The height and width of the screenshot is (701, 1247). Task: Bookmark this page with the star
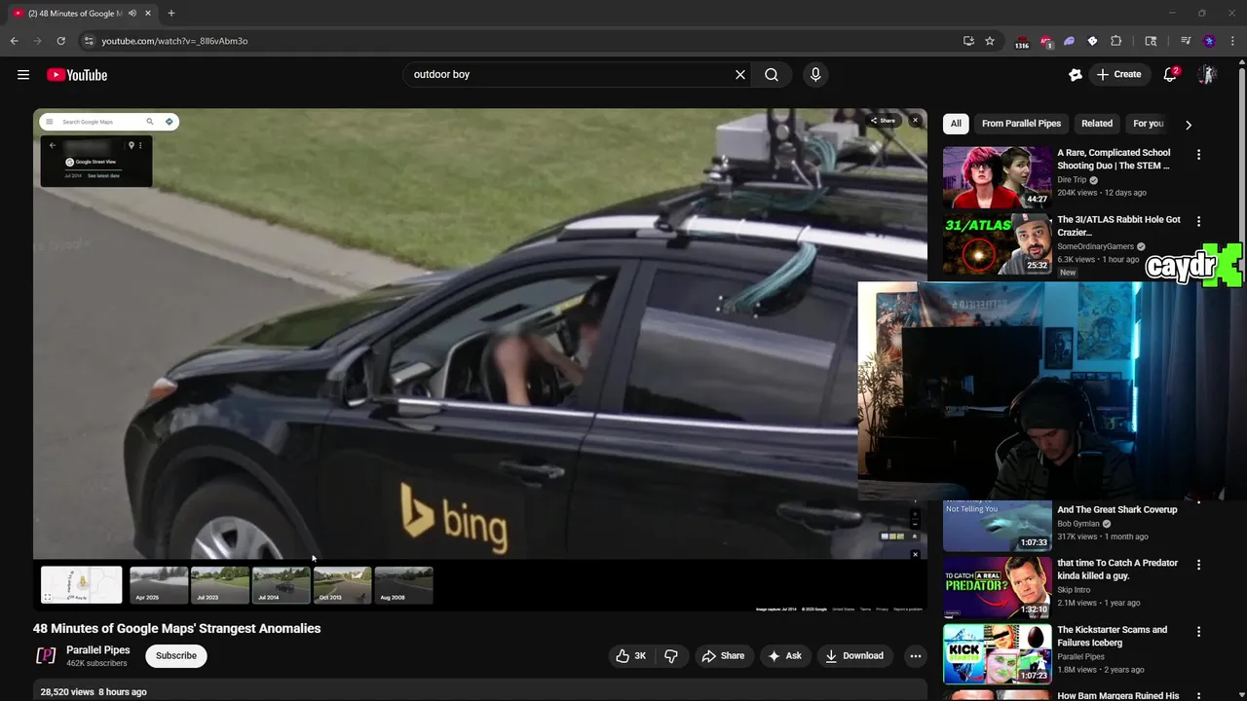990,41
